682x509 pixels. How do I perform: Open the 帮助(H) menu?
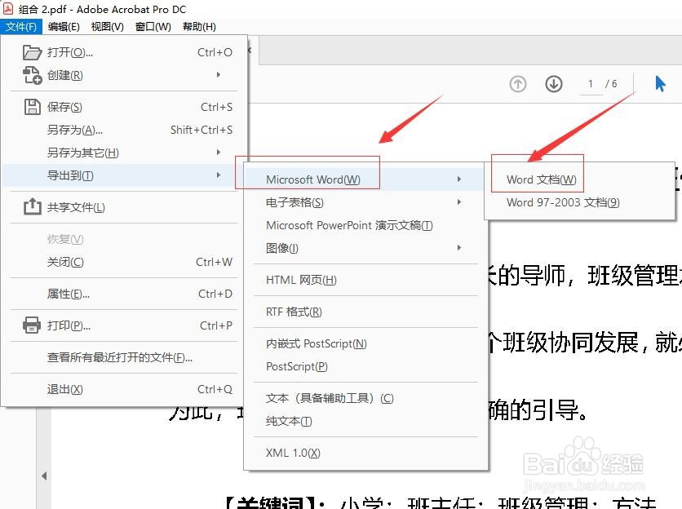tap(199, 27)
